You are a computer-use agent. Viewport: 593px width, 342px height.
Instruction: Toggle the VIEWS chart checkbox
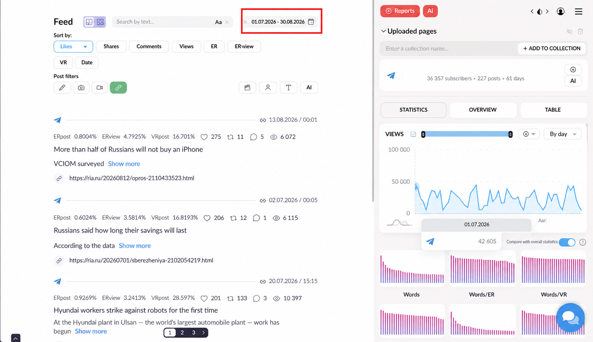413,134
